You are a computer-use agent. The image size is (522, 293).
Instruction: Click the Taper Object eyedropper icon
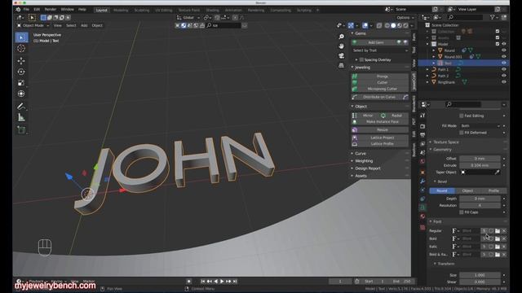tap(497, 173)
